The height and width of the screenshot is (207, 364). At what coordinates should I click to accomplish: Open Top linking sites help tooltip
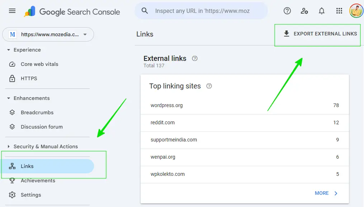209,86
